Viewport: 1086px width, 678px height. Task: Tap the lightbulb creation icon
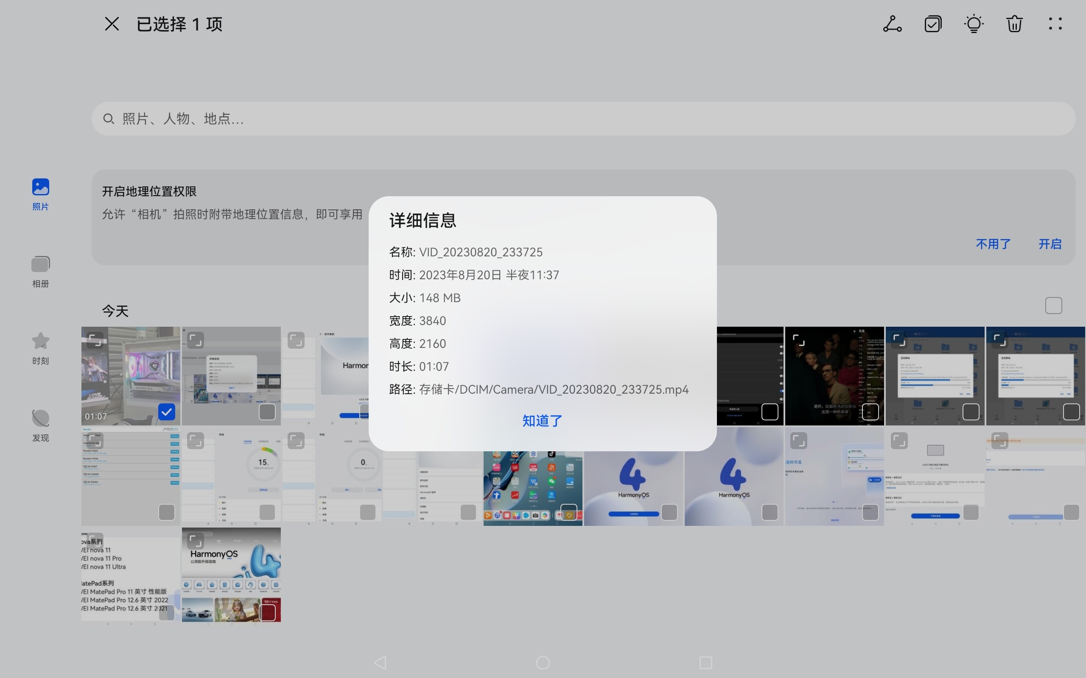[x=974, y=24]
